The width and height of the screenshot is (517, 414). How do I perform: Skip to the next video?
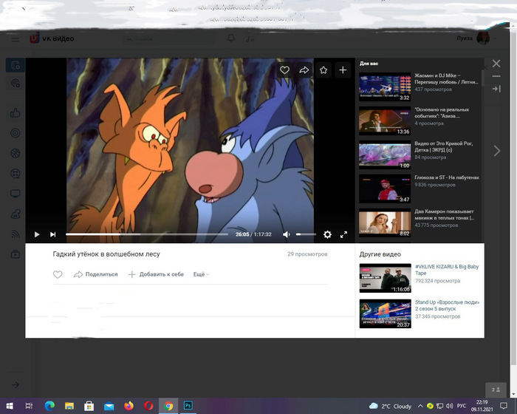click(52, 234)
